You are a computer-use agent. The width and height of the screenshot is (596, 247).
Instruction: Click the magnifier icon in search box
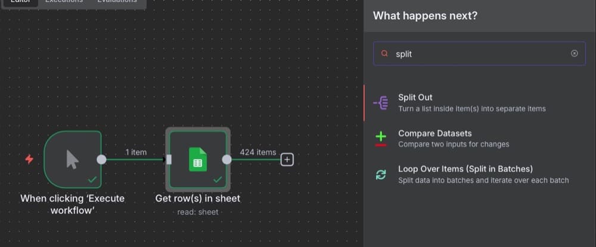click(x=384, y=54)
